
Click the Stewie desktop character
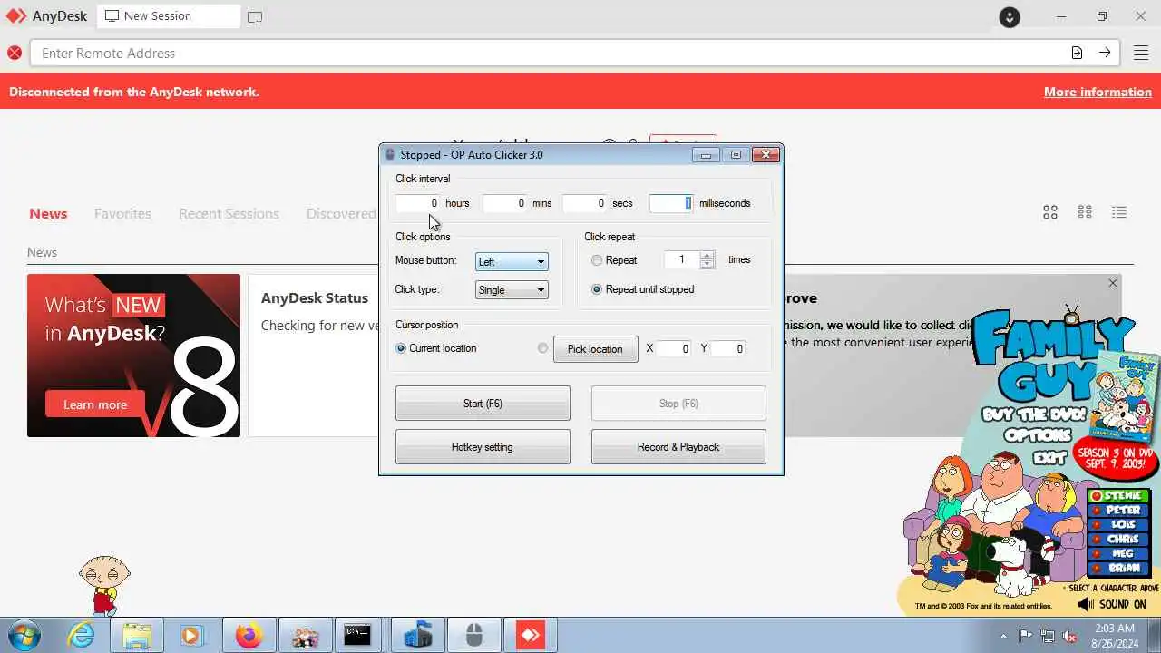coord(104,585)
